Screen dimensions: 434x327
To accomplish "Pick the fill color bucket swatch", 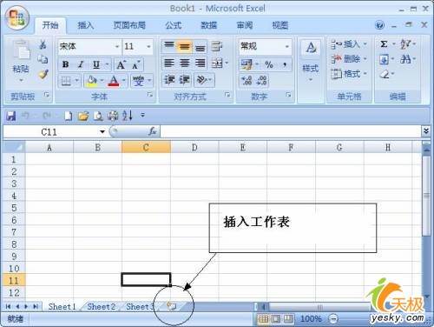I will pos(91,80).
